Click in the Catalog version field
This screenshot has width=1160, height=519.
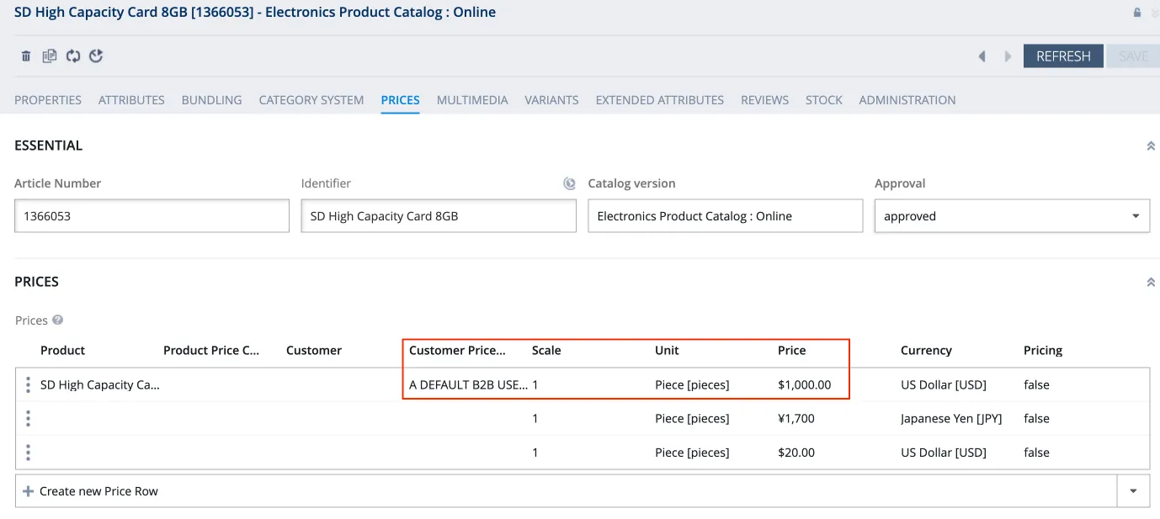click(x=726, y=216)
